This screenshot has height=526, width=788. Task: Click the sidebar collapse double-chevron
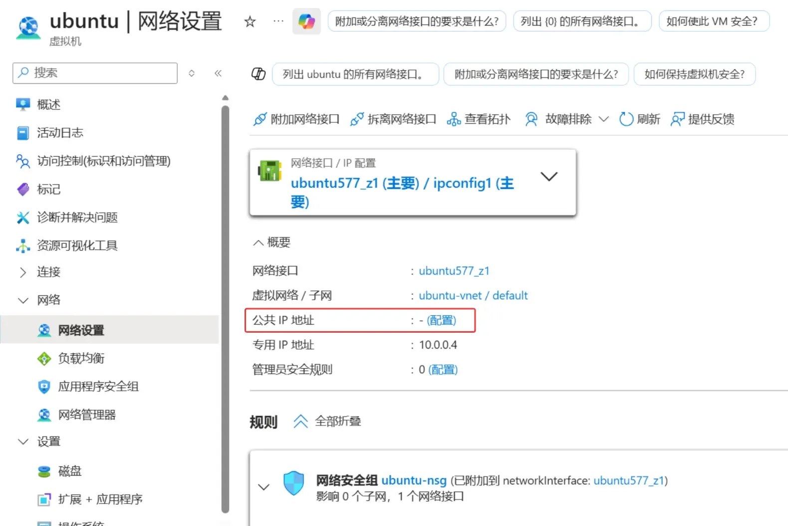tap(218, 73)
